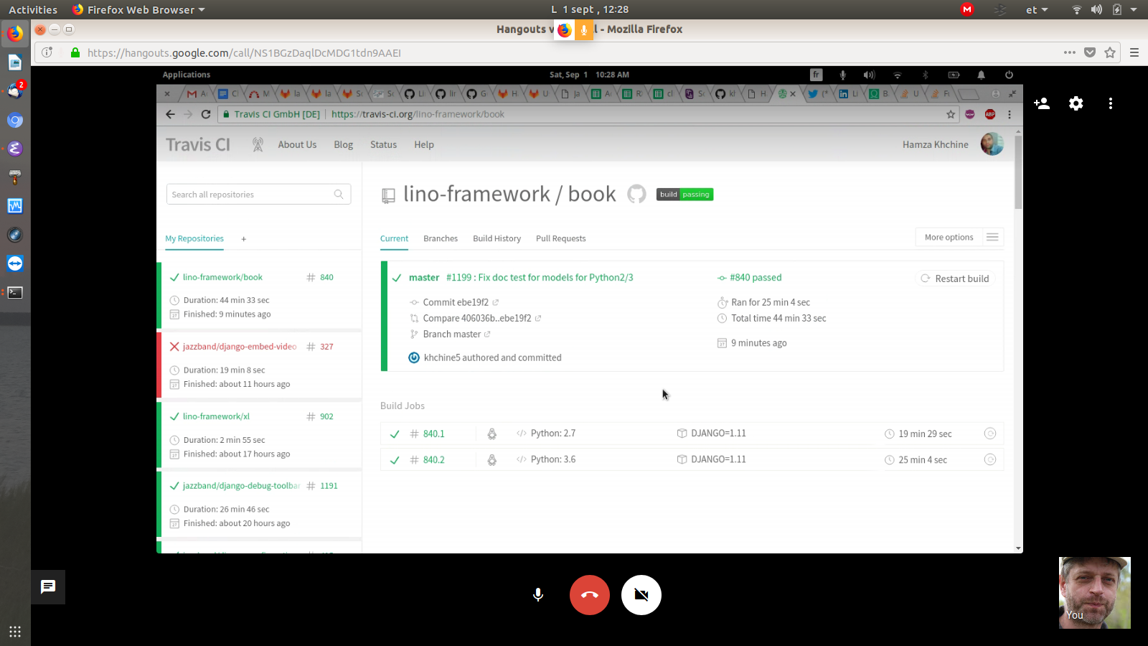Open the About Us link
This screenshot has height=646, width=1148.
tap(297, 144)
